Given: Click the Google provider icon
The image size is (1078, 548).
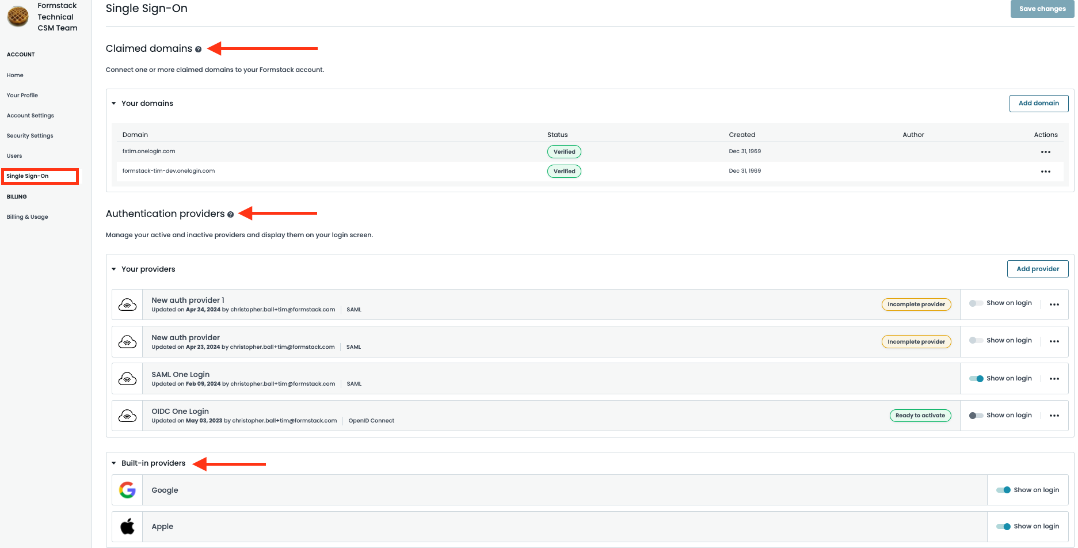Looking at the screenshot, I should coord(127,490).
